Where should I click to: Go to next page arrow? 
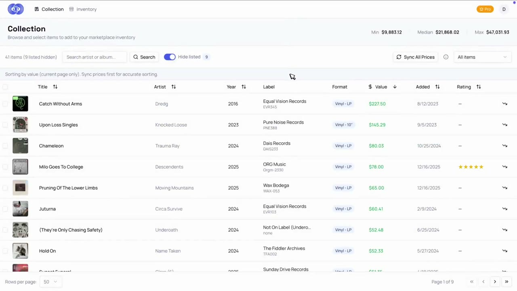[495, 282]
